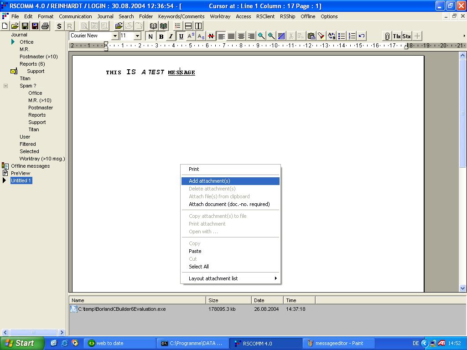Click the bulleted list icon
Screen dimensions: 467x350
pos(342,36)
